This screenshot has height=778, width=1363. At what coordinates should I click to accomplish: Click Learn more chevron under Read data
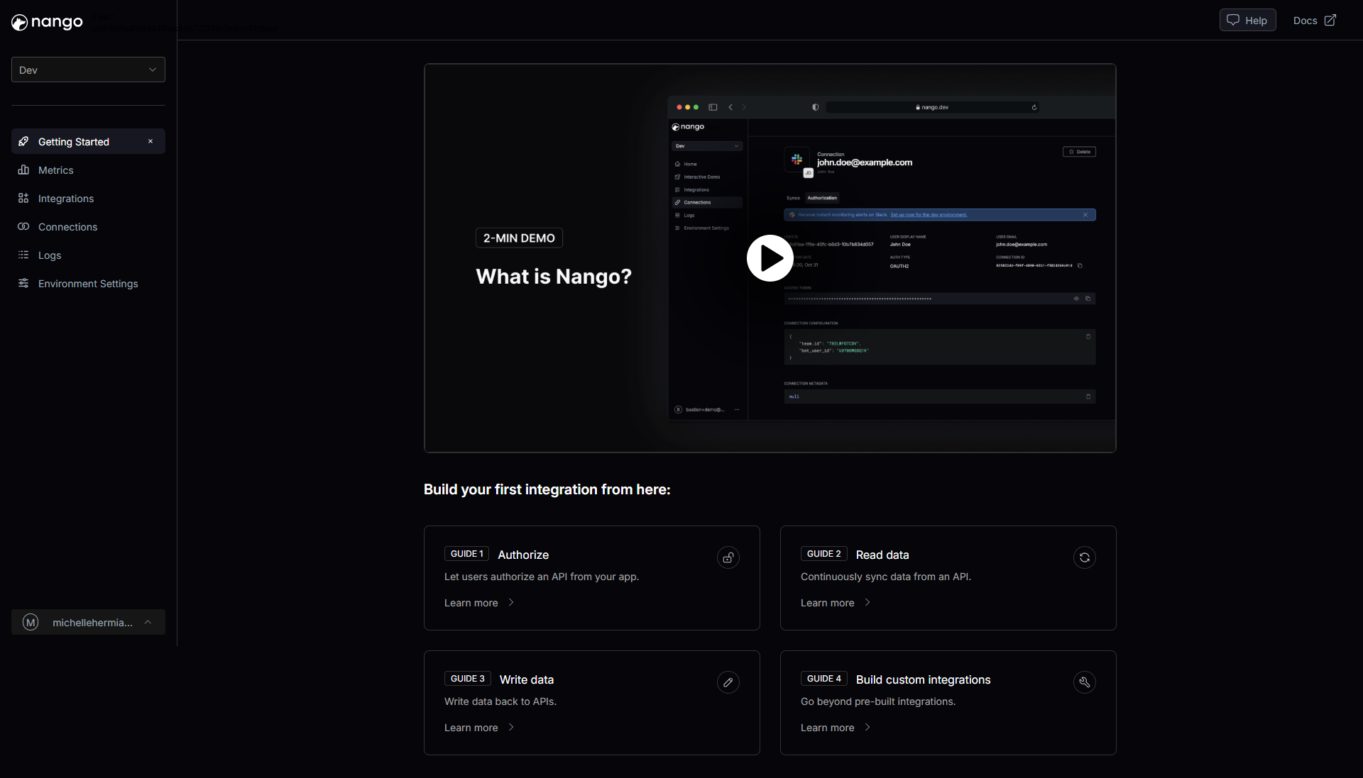point(867,603)
